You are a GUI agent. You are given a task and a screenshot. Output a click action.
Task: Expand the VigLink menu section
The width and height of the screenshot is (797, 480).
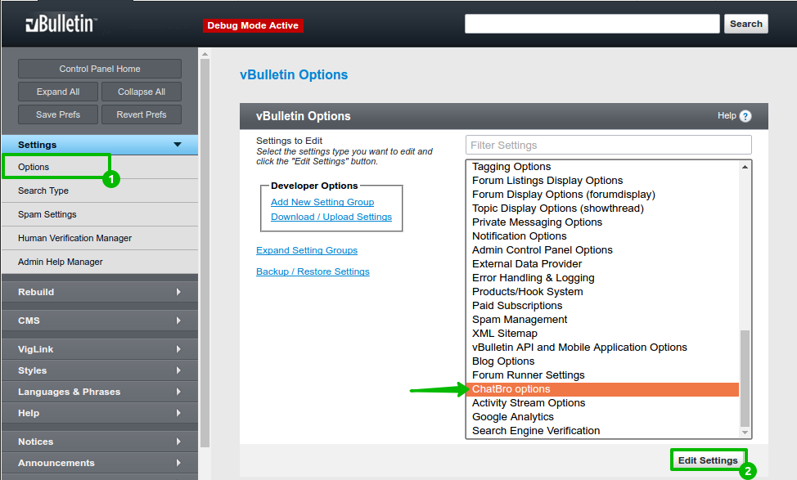click(x=100, y=349)
